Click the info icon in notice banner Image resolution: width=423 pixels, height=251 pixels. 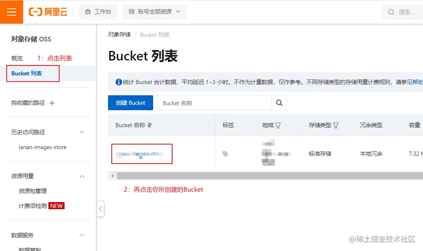tap(119, 82)
